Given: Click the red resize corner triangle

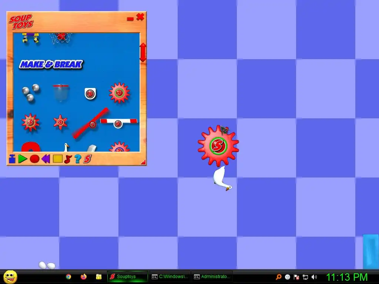Looking at the screenshot, I should pyautogui.click(x=143, y=162).
